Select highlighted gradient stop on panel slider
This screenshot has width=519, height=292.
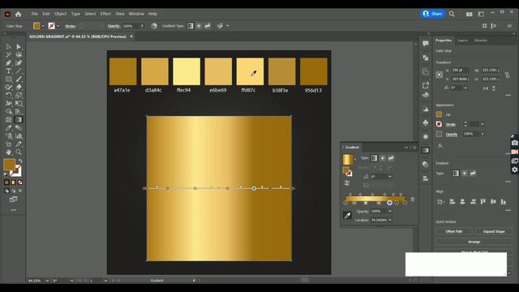[389, 203]
